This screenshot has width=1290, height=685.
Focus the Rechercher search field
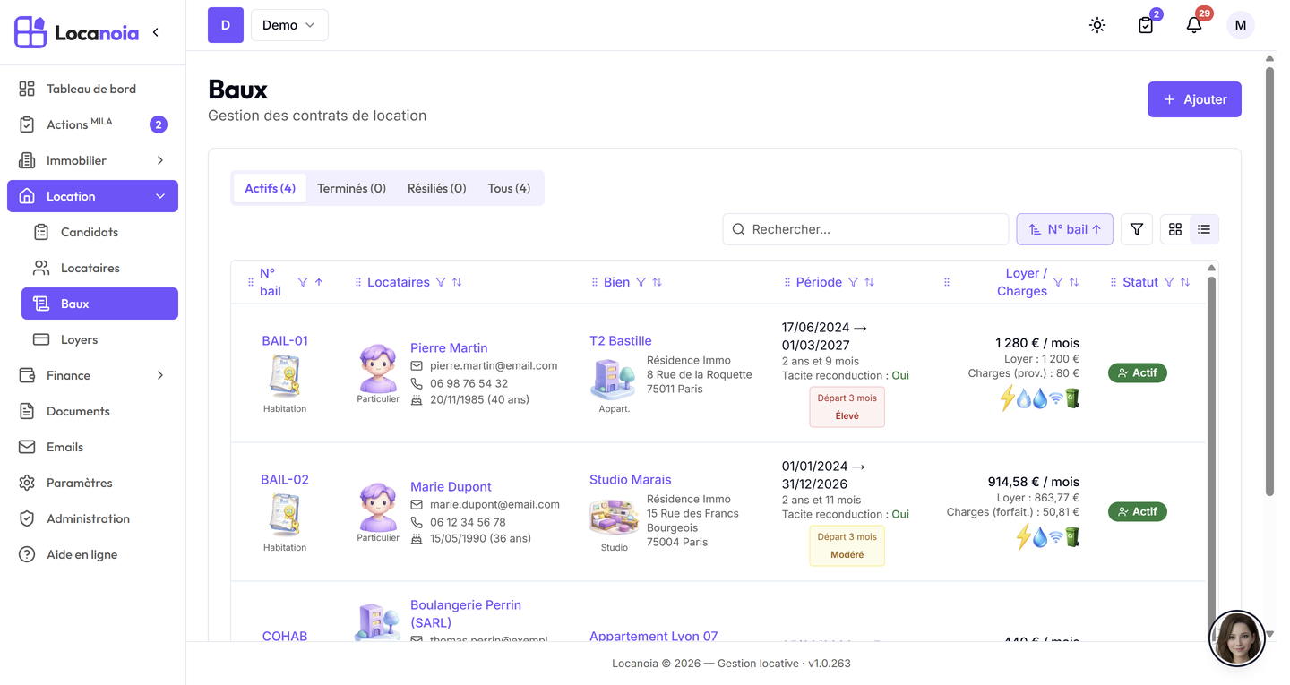point(865,229)
